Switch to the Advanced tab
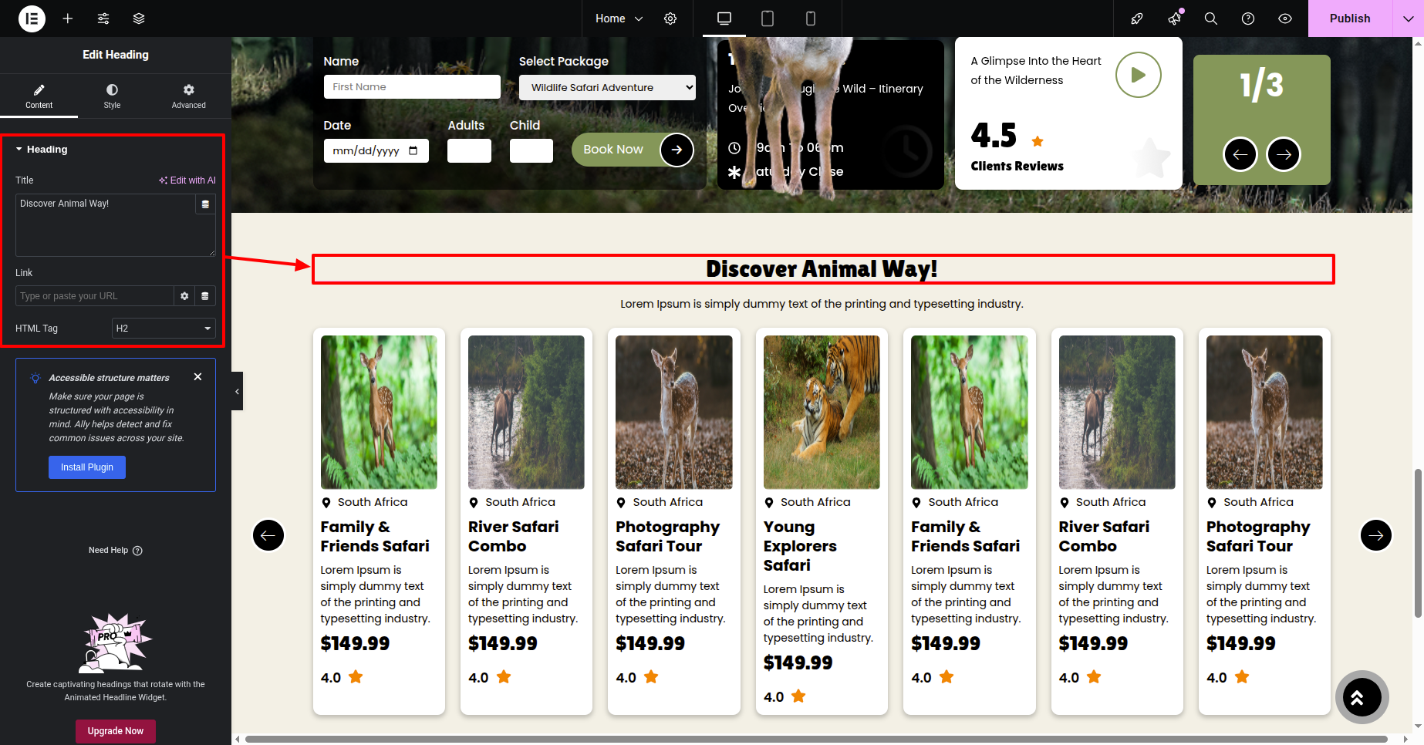This screenshot has width=1424, height=745. pos(189,96)
